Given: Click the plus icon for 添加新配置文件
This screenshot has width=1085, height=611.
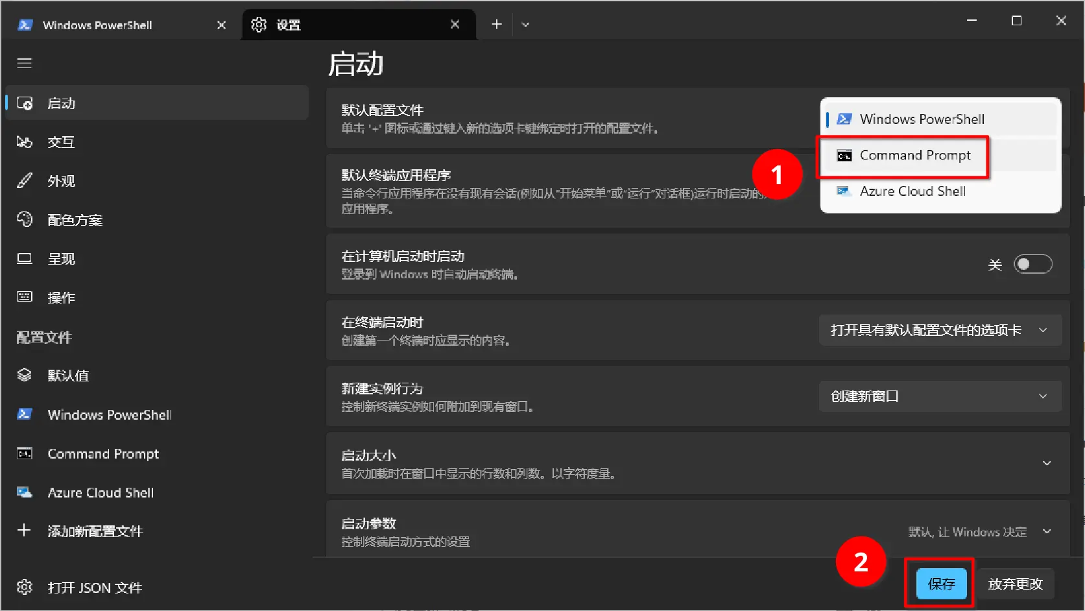Looking at the screenshot, I should pyautogui.click(x=25, y=531).
